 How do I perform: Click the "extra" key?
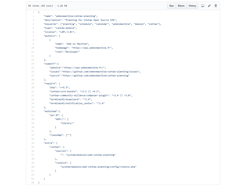49,143
